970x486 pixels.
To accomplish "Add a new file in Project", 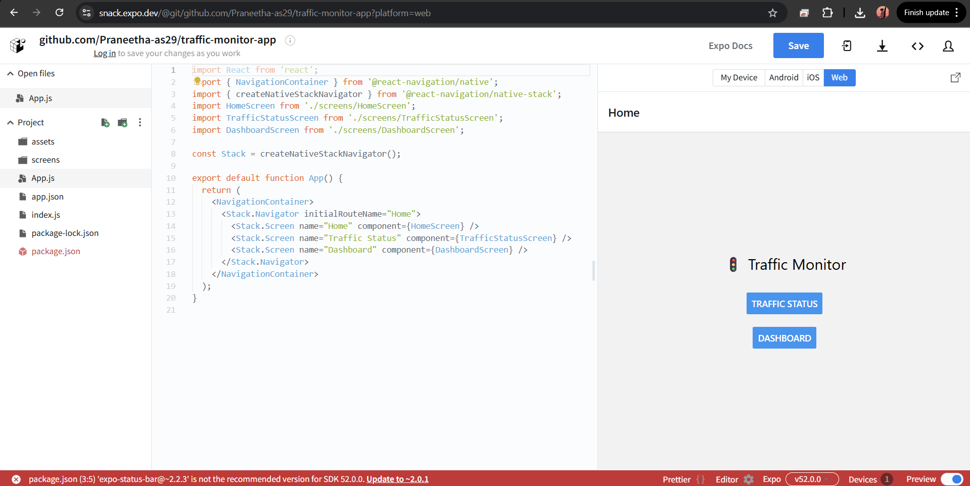I will pyautogui.click(x=105, y=123).
